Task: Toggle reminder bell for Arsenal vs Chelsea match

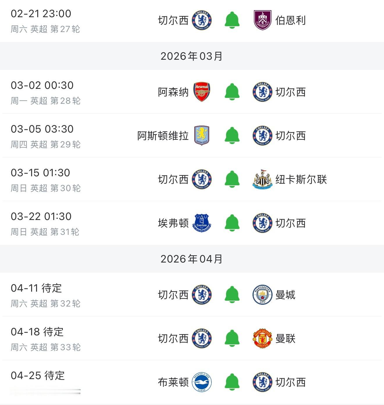Action: 232,92
